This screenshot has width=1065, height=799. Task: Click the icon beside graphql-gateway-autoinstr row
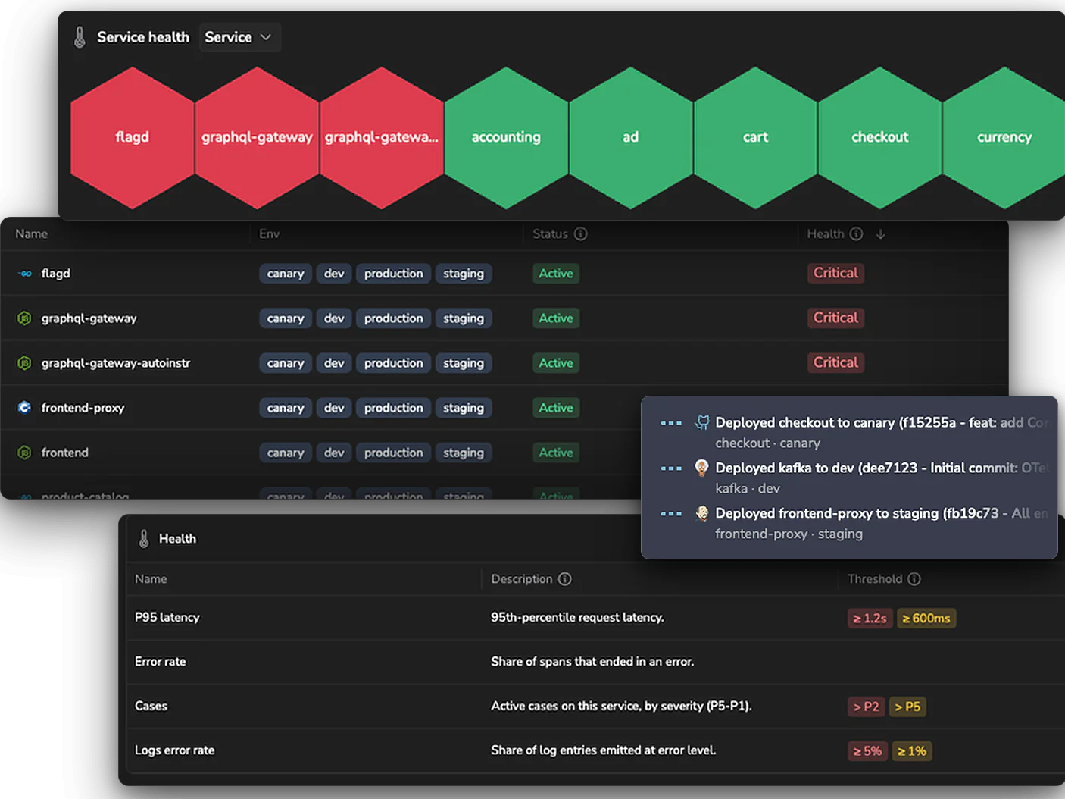click(25, 363)
